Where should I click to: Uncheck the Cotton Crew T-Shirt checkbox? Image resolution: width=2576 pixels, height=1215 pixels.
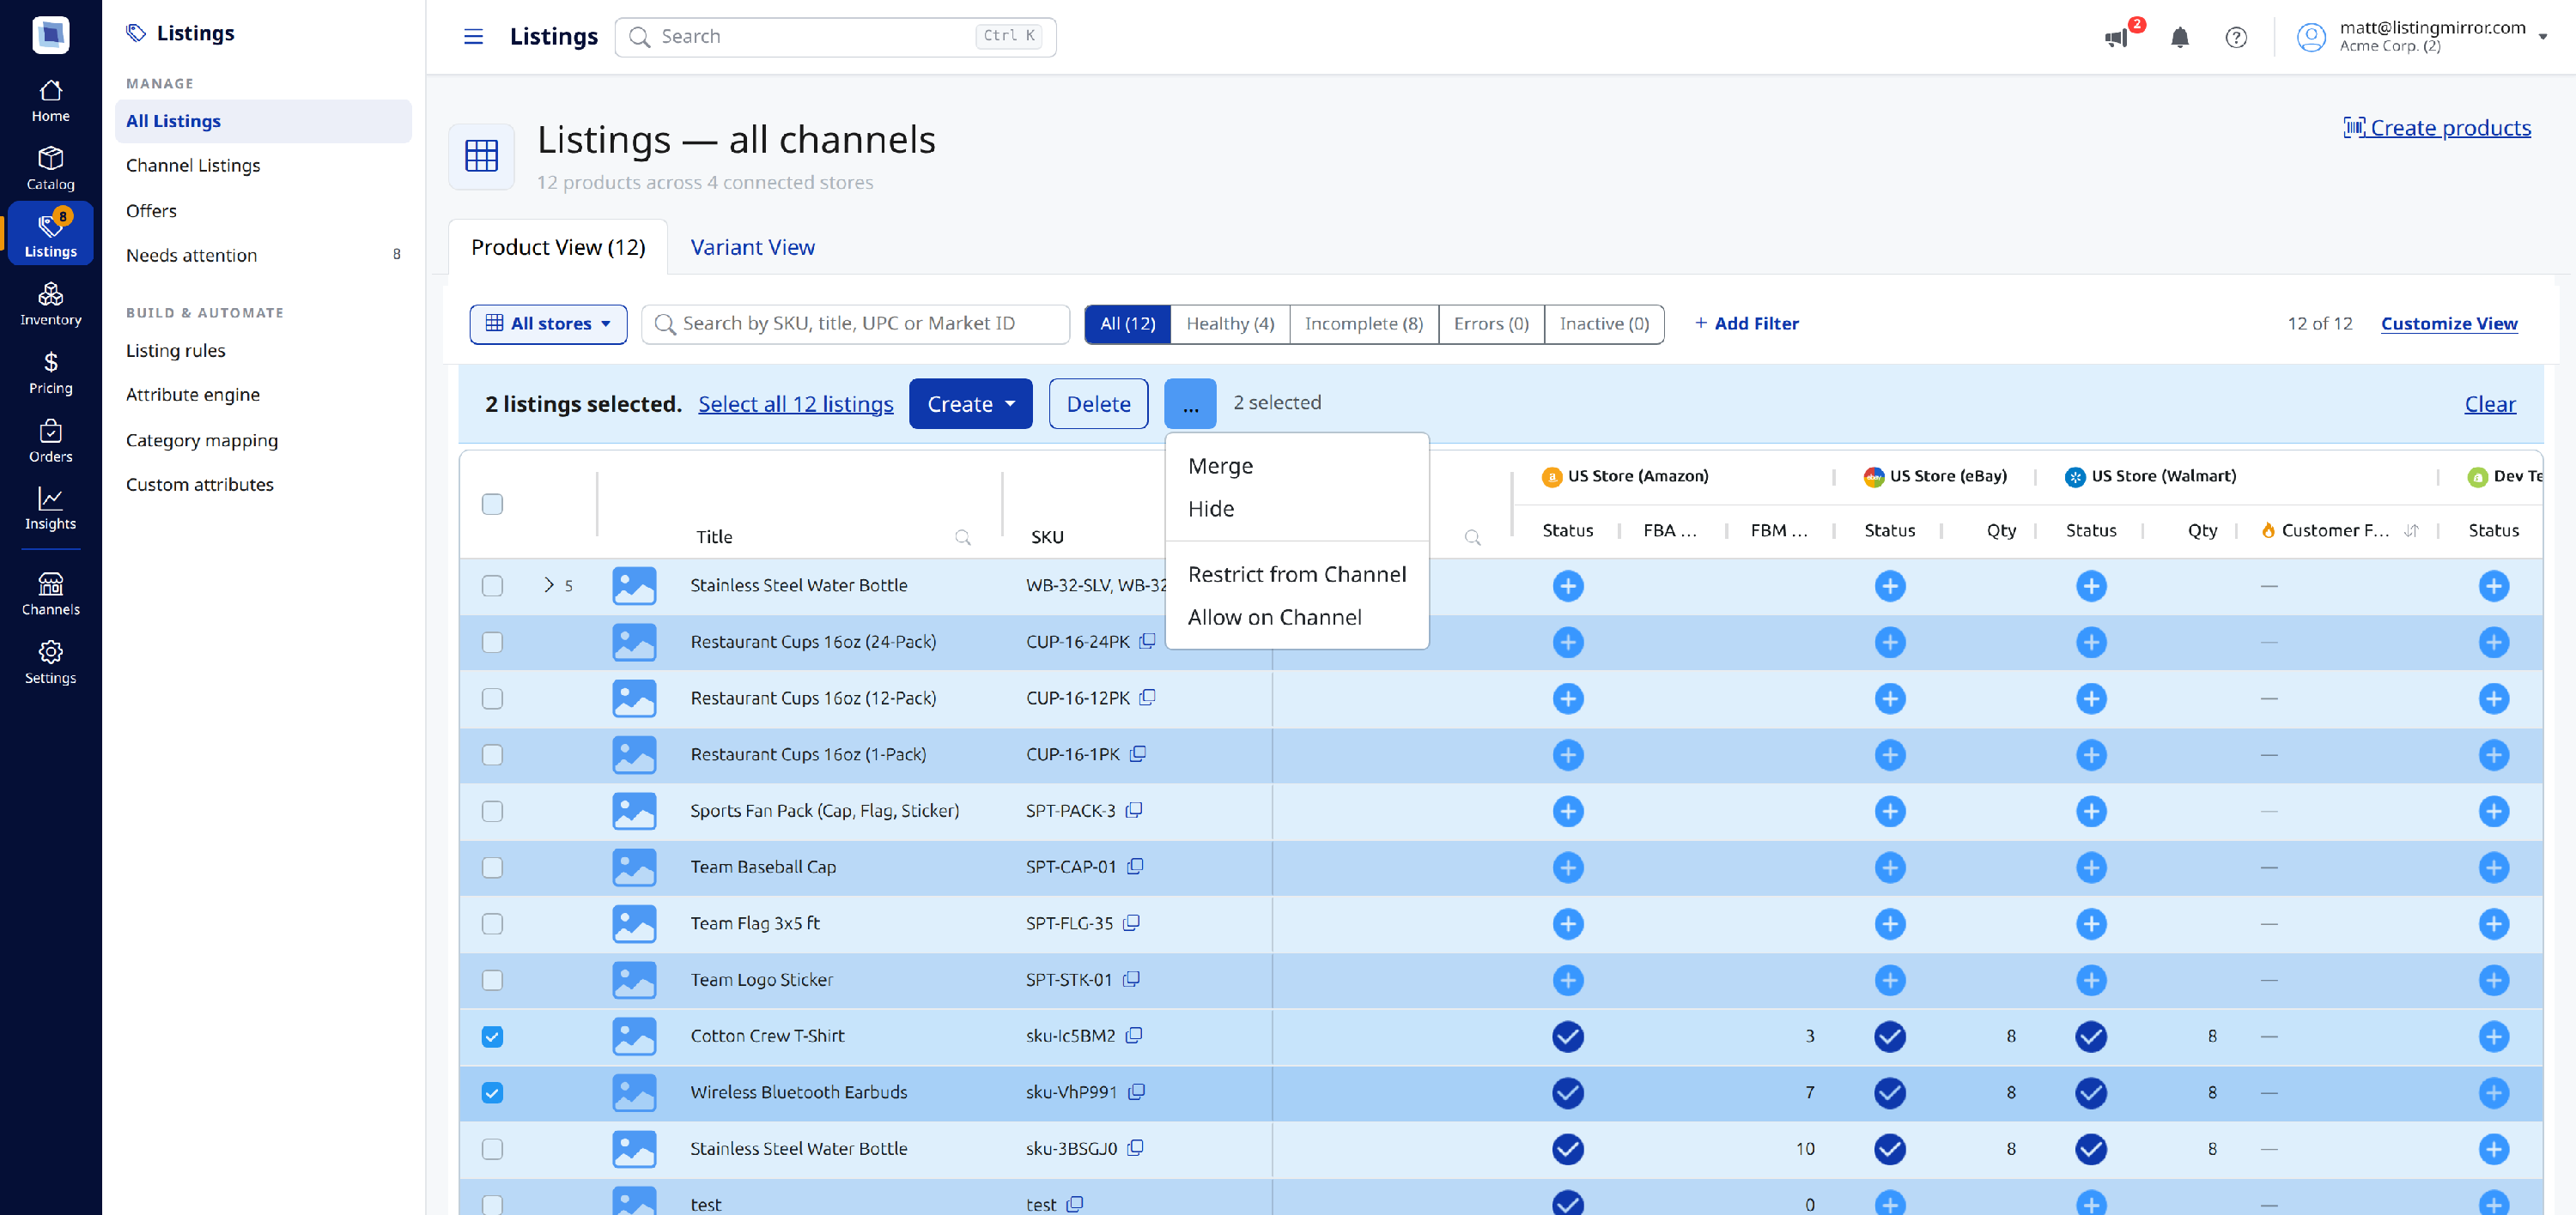point(492,1037)
